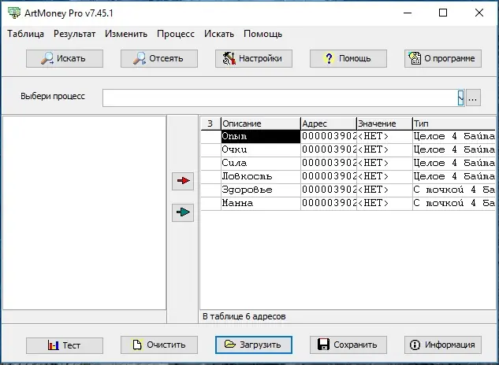Select the Здоровье row description

click(261, 190)
